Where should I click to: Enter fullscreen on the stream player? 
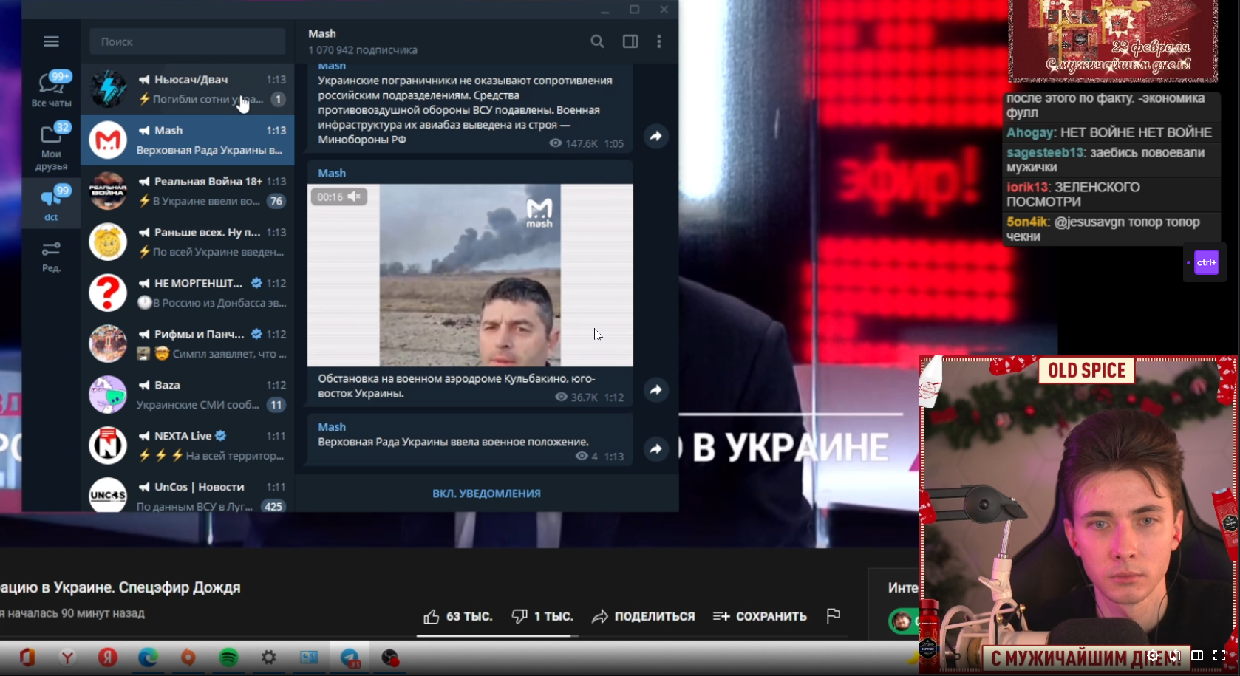[1219, 655]
